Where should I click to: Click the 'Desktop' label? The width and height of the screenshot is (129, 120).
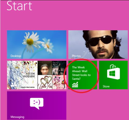[x=16, y=56]
